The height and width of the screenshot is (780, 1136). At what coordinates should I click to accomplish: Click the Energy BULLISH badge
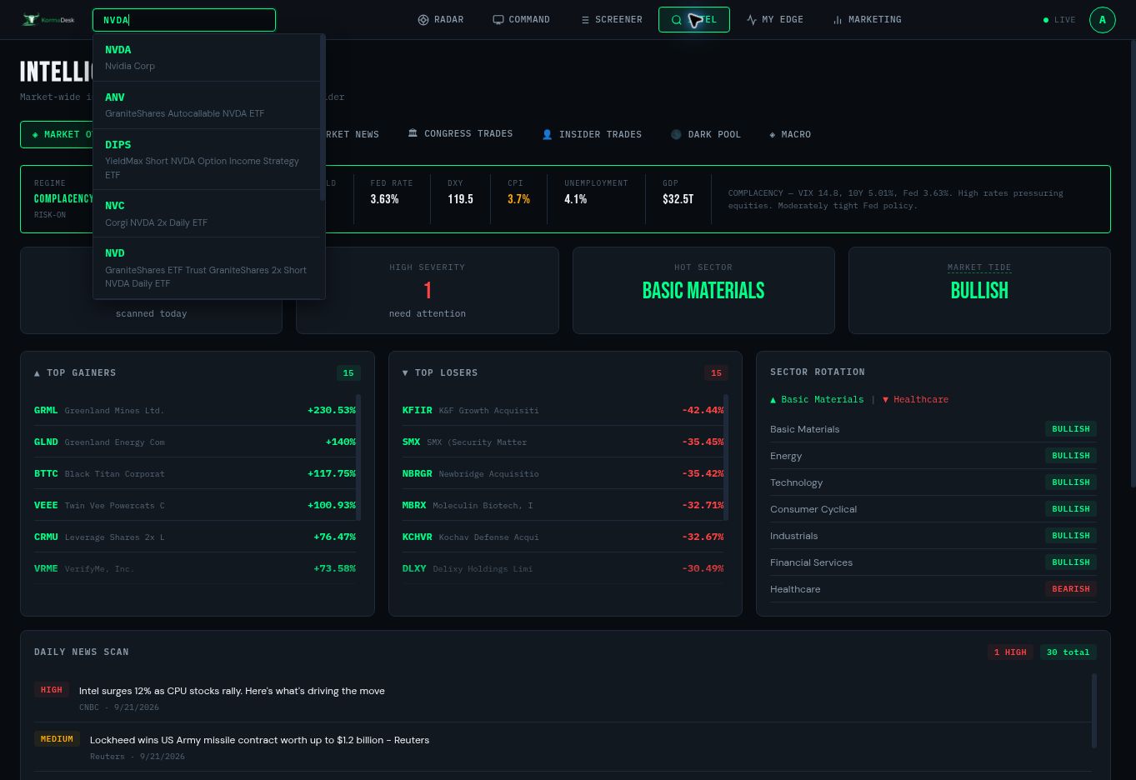[1071, 456]
